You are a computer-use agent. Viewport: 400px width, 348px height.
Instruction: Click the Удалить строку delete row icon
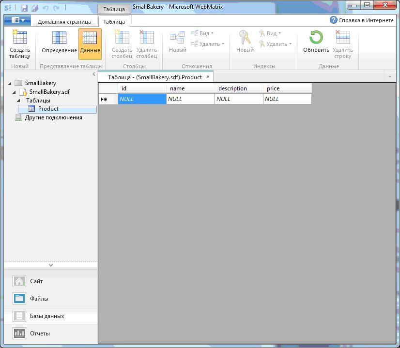tap(342, 37)
